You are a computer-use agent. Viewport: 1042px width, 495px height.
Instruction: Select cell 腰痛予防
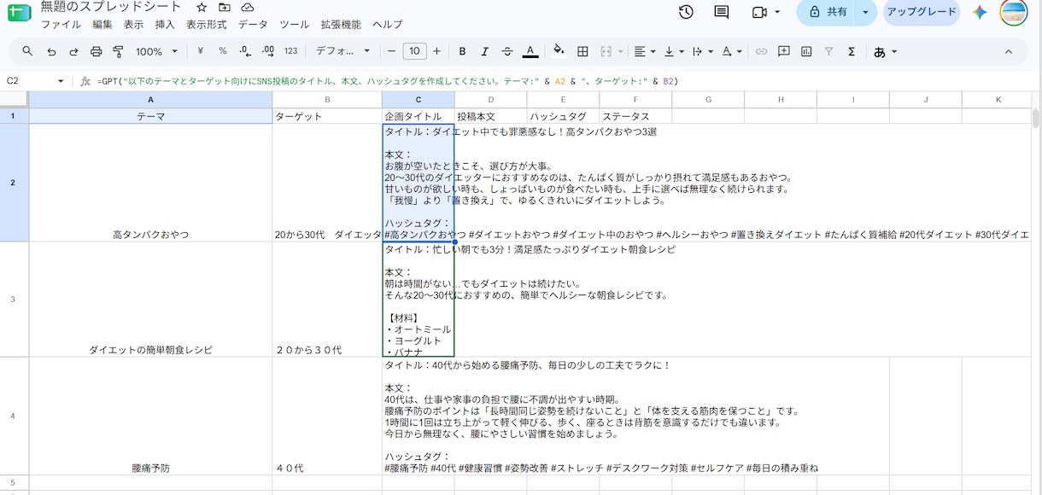pos(151,416)
